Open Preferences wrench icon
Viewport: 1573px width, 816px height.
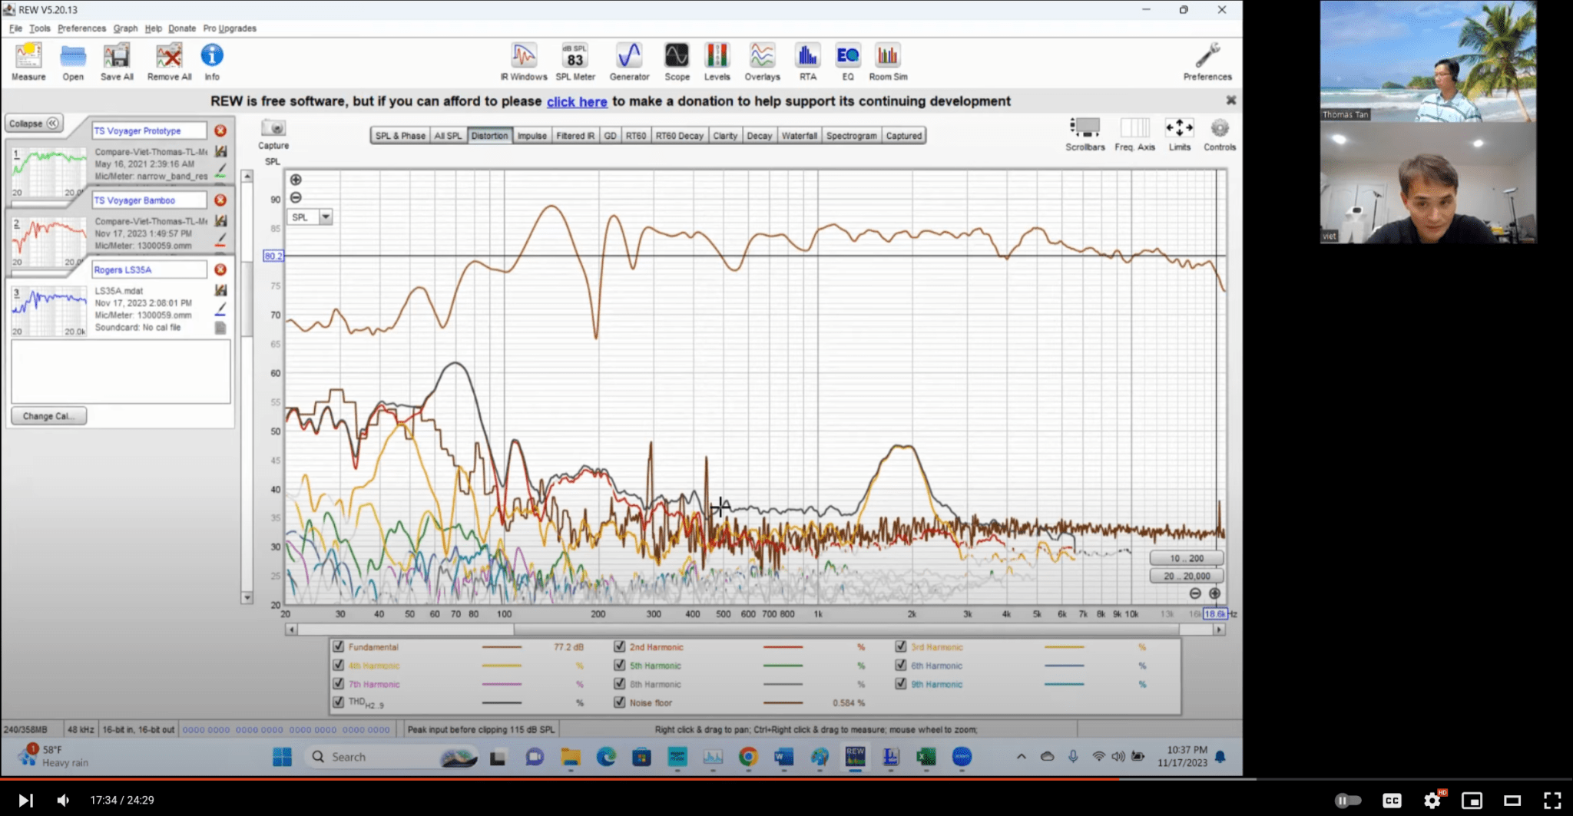1207,61
